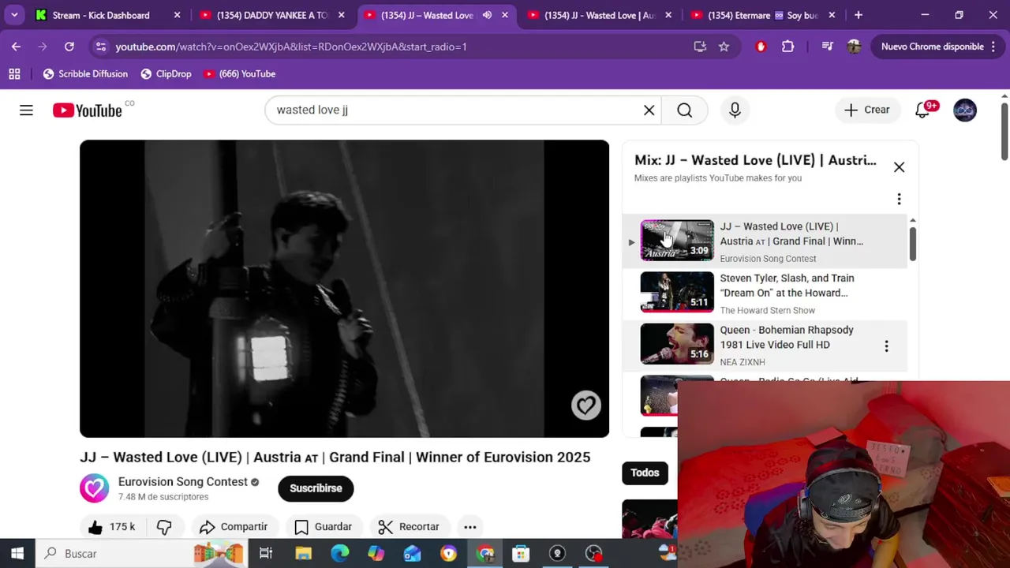The height and width of the screenshot is (568, 1010).
Task: Open the Windows Start menu
Action: 17,554
